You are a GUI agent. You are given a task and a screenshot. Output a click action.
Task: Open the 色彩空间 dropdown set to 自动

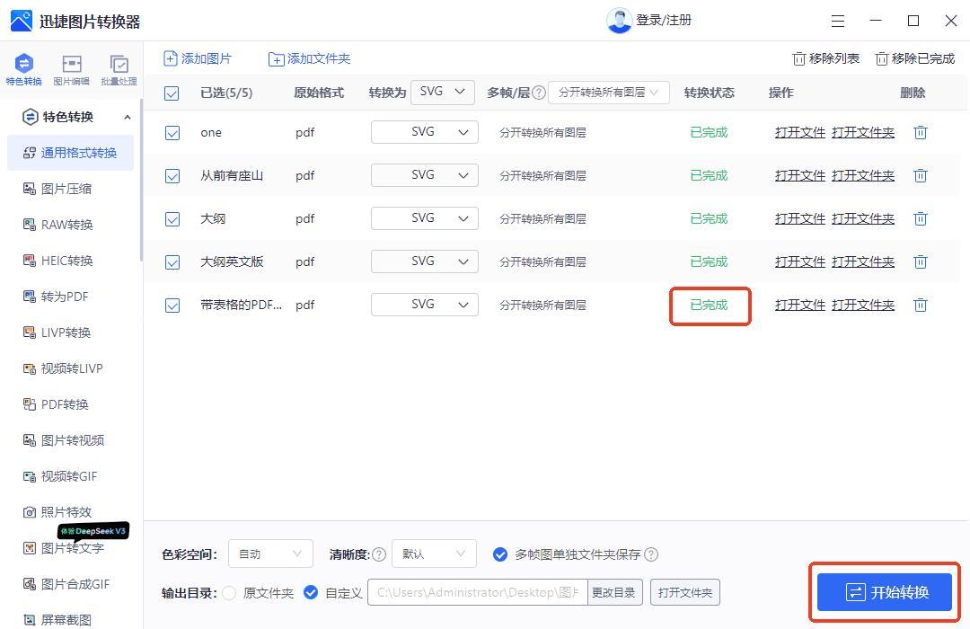click(270, 554)
